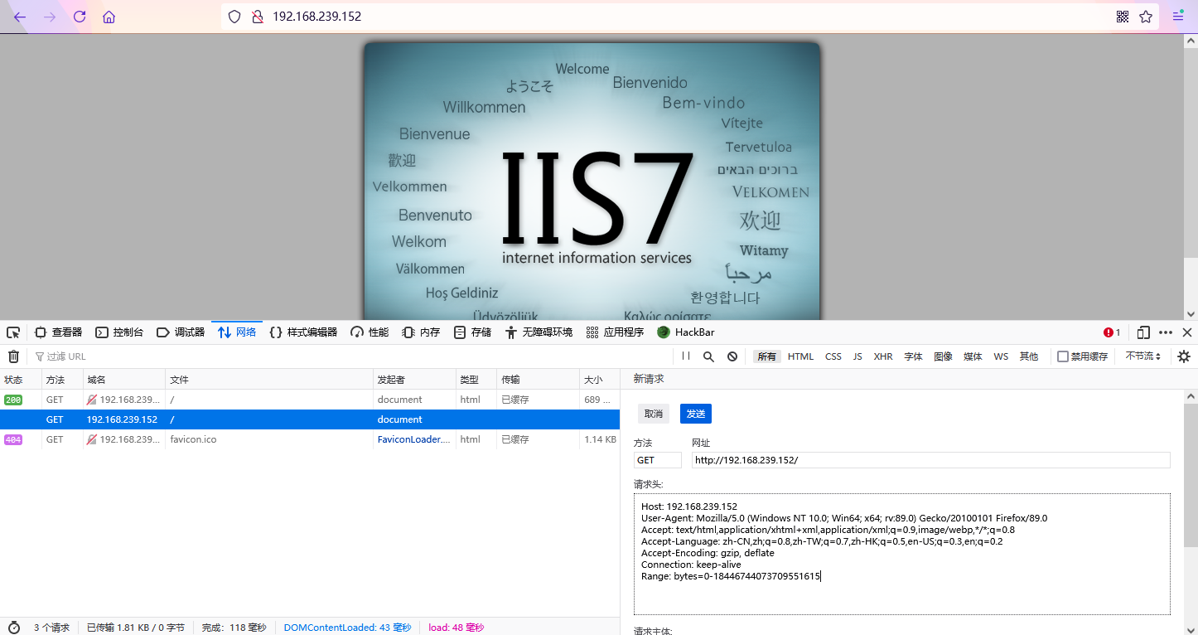Select the 200 GET request row
This screenshot has height=635, width=1198.
pyautogui.click(x=310, y=400)
